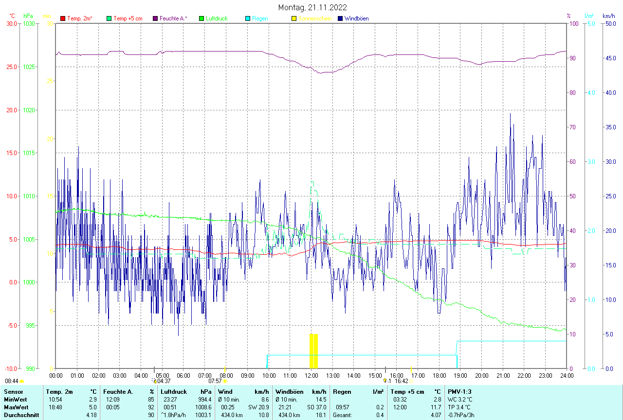623x420 pixels.
Task: Click the 'Gesamt:' rain total label
Action: click(x=343, y=415)
